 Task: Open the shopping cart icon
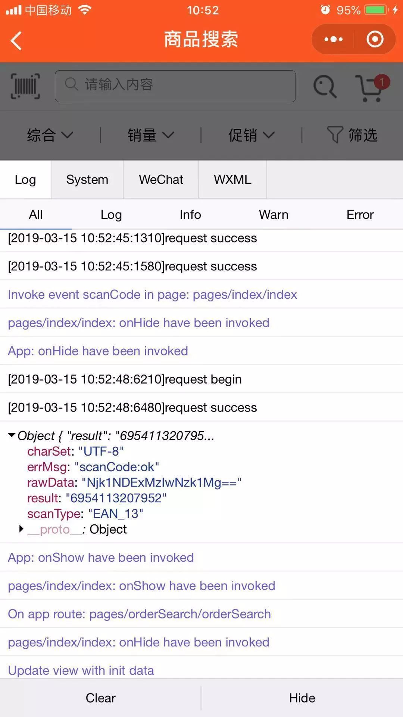tap(369, 89)
